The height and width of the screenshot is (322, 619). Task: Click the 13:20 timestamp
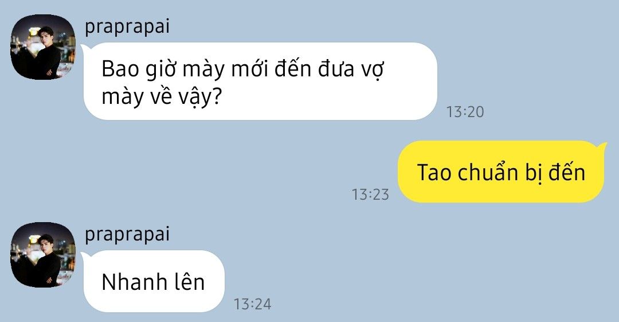[465, 112]
